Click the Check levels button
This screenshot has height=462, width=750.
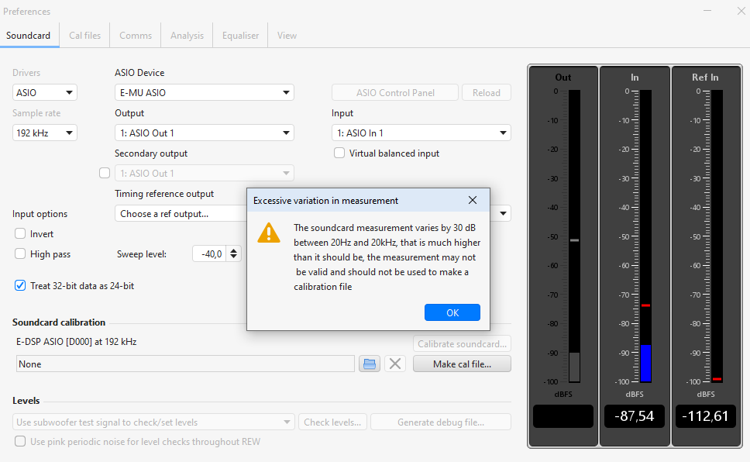[332, 422]
